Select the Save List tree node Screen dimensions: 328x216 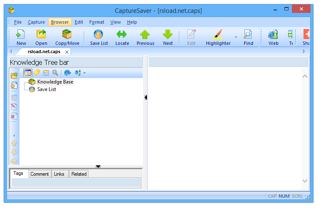pyautogui.click(x=47, y=89)
